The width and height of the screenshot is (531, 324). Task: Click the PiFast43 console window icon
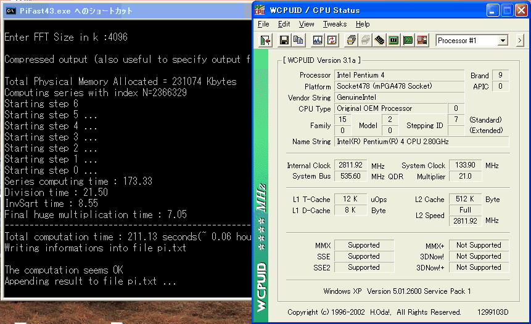[11, 11]
